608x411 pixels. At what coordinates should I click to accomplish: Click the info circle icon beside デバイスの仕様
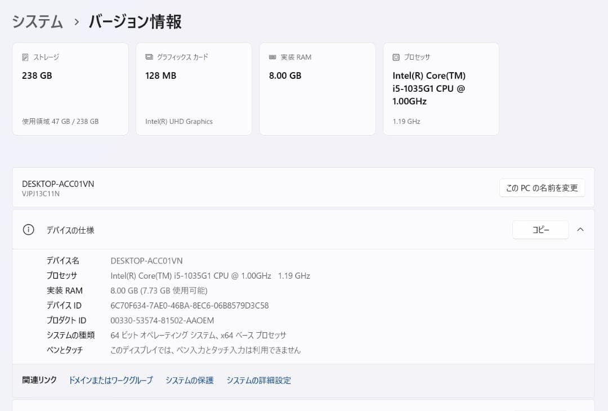point(28,230)
